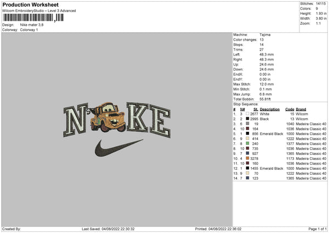The height and width of the screenshot is (233, 329).
Task: Click the Max Jump value 6.8 mm
Action: (x=265, y=94)
